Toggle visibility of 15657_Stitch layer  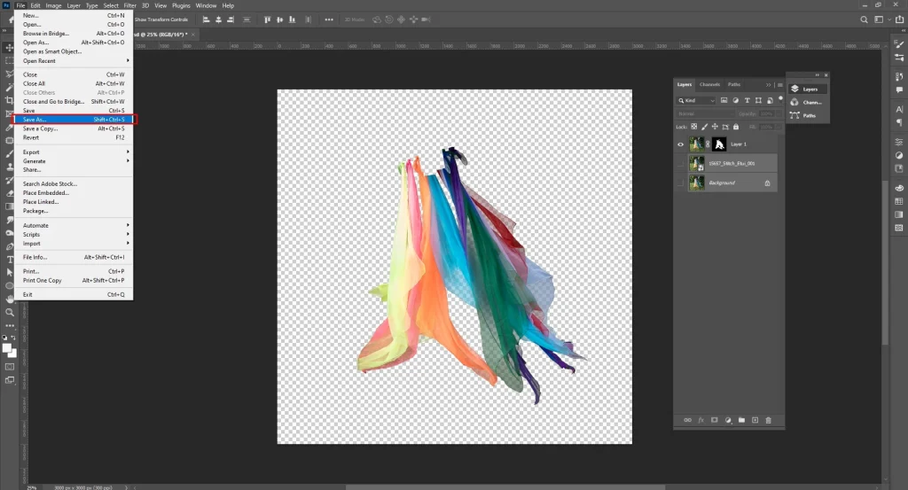point(681,163)
